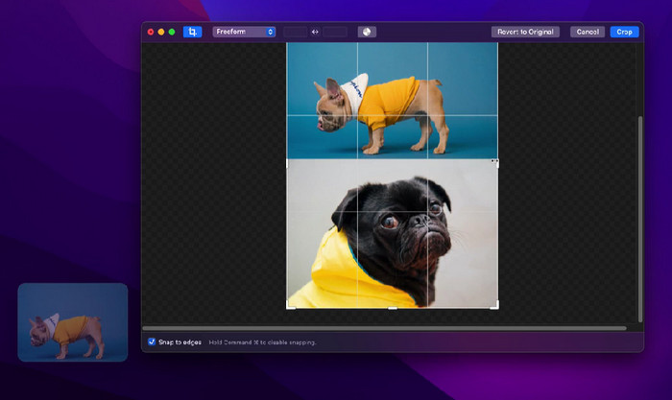The image size is (672, 400).
Task: Close the window with the red button
Action: tap(151, 32)
